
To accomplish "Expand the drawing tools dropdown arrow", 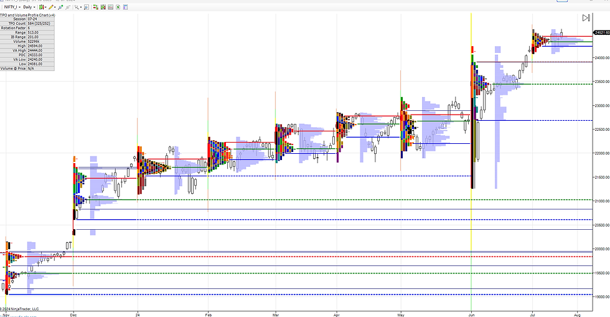I will point(55,7).
